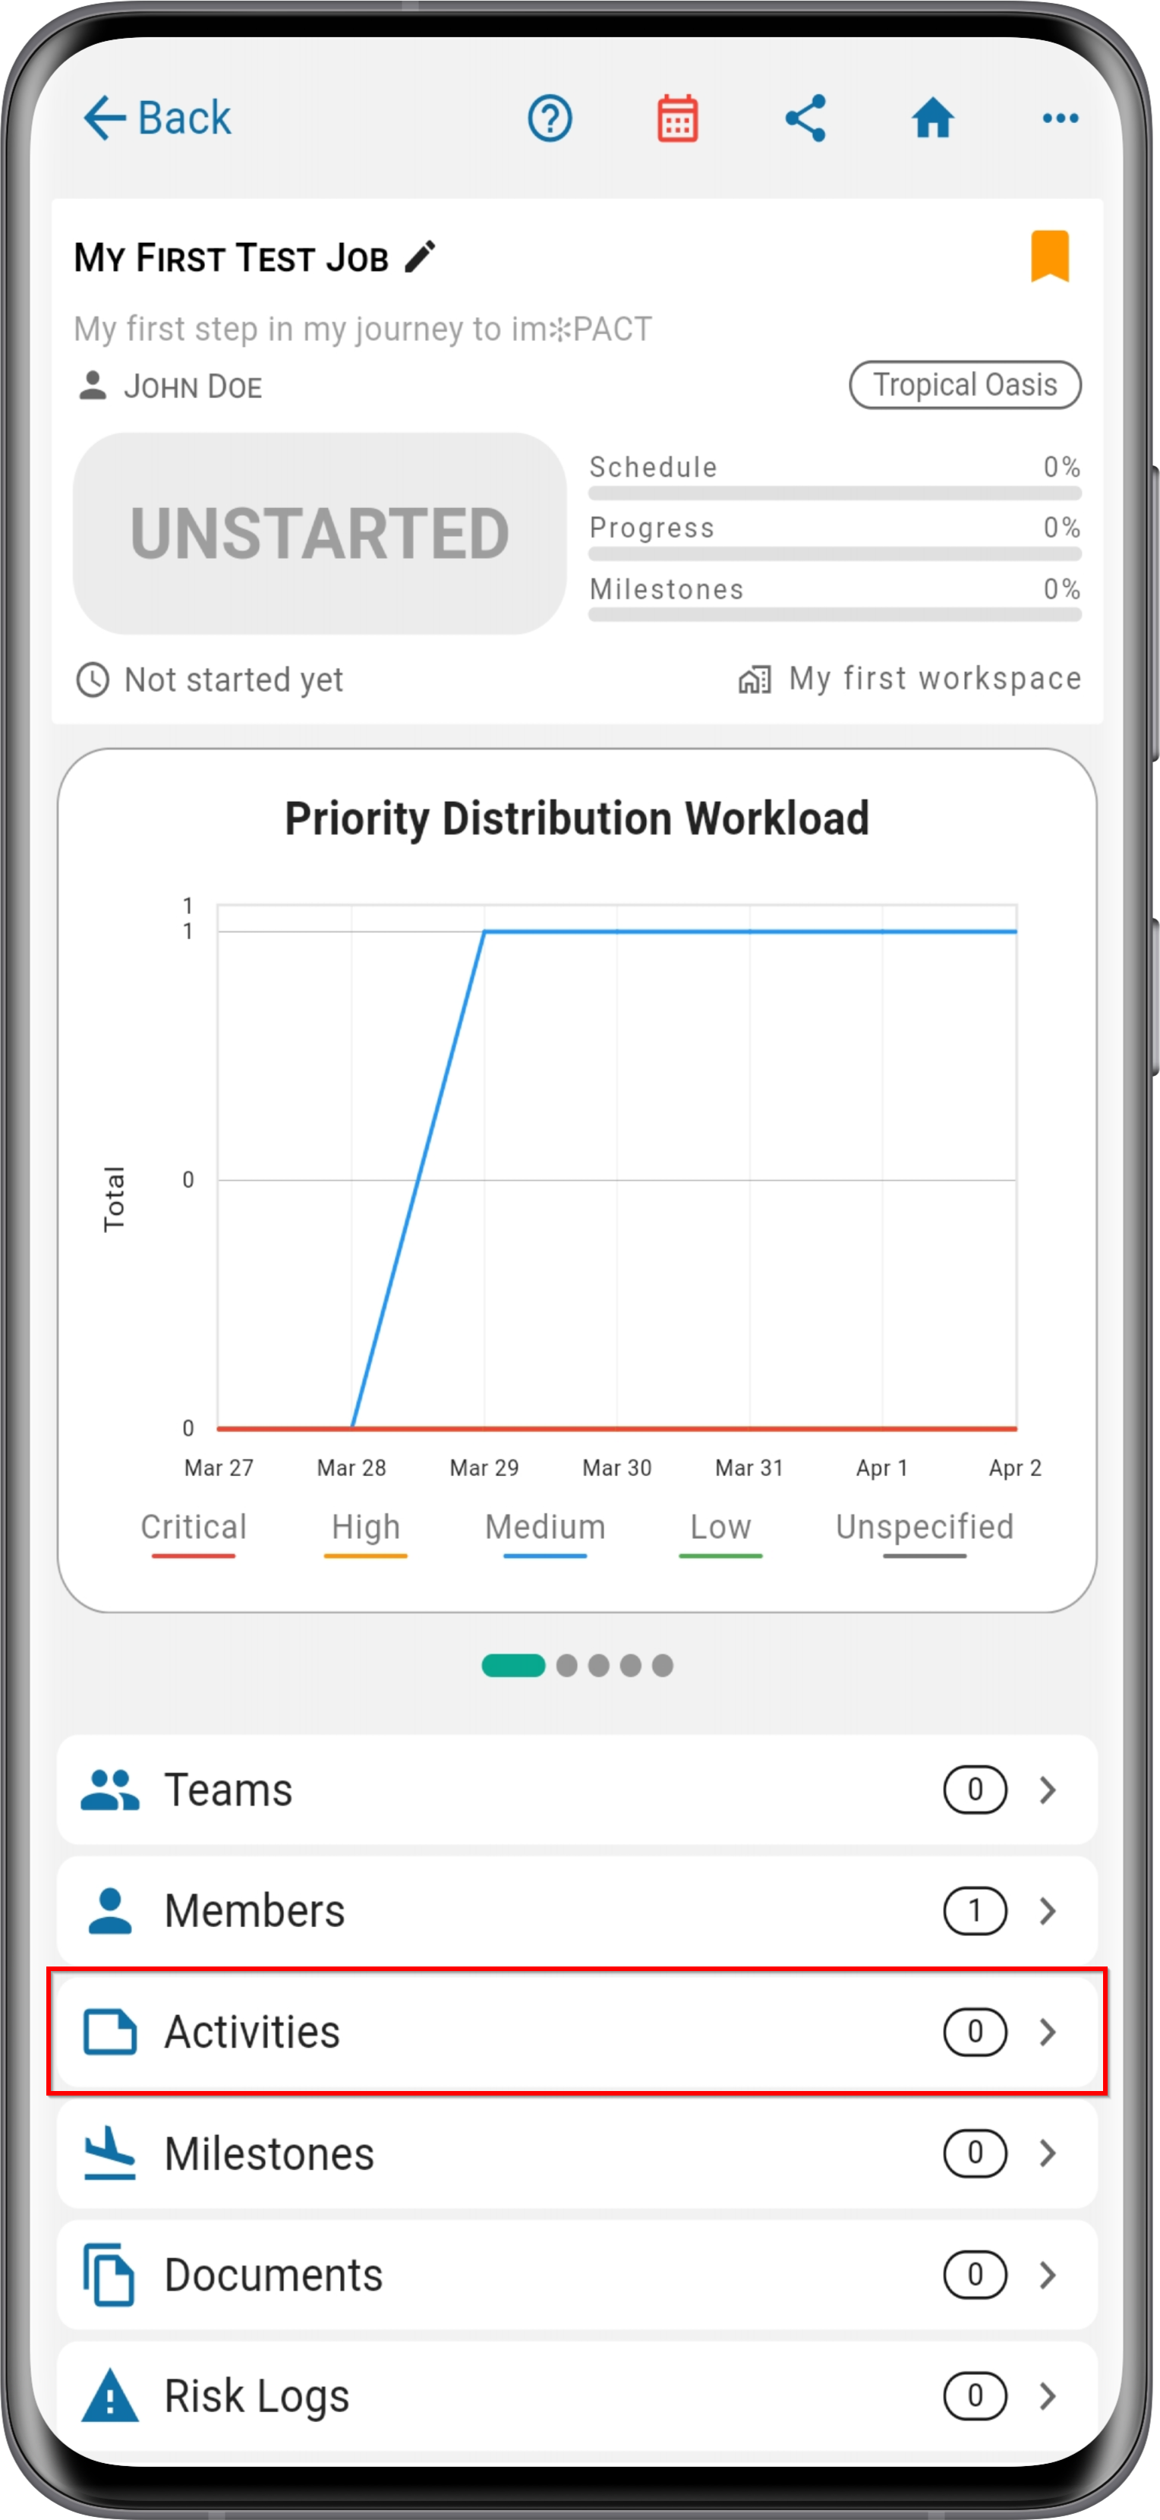
Task: Expand the Milestones row chevron
Action: (1048, 2153)
